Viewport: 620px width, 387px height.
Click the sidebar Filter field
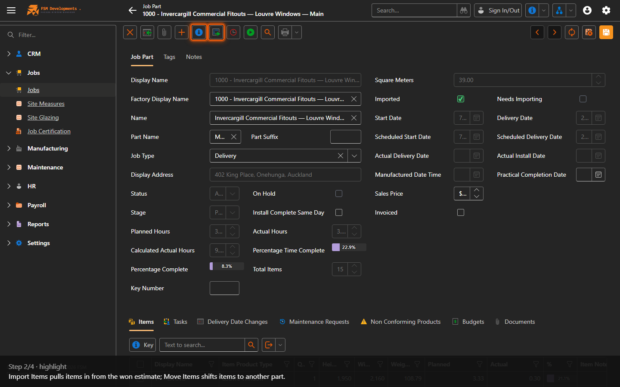tap(62, 35)
